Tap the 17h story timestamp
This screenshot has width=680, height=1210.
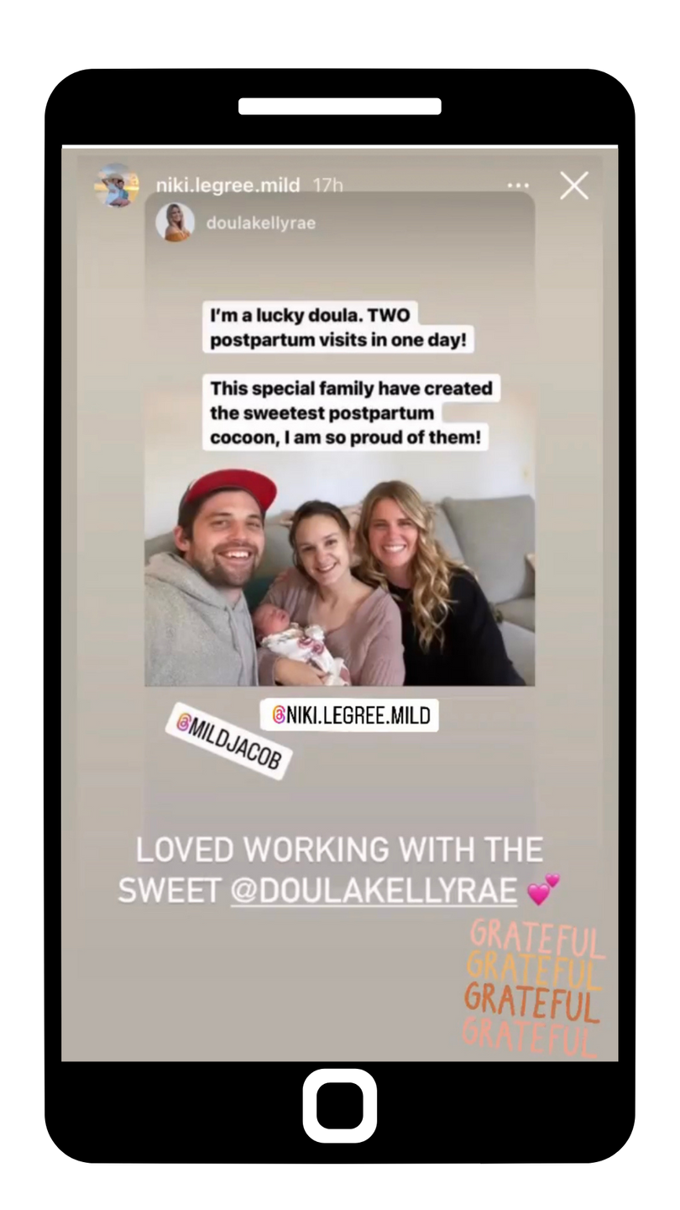(x=327, y=186)
